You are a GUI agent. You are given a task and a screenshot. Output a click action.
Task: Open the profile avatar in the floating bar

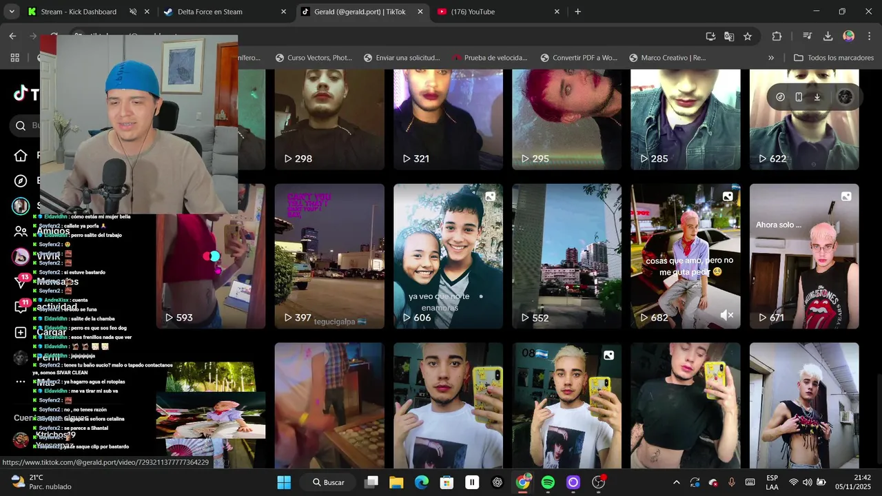tap(845, 97)
